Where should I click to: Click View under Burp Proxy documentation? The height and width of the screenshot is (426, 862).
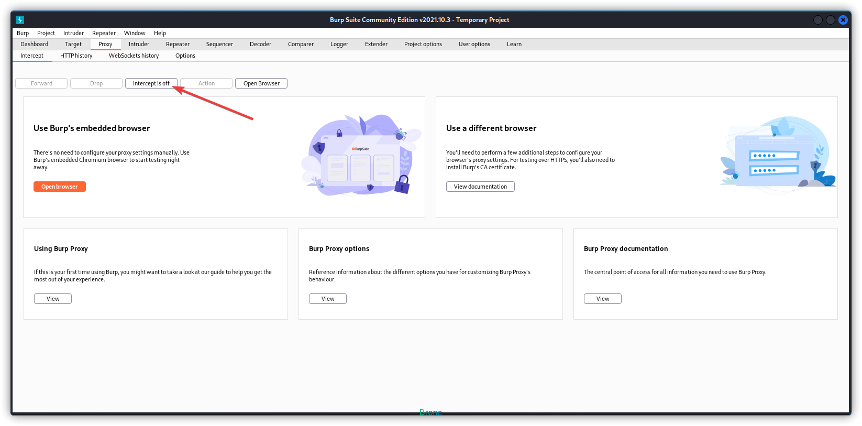603,299
